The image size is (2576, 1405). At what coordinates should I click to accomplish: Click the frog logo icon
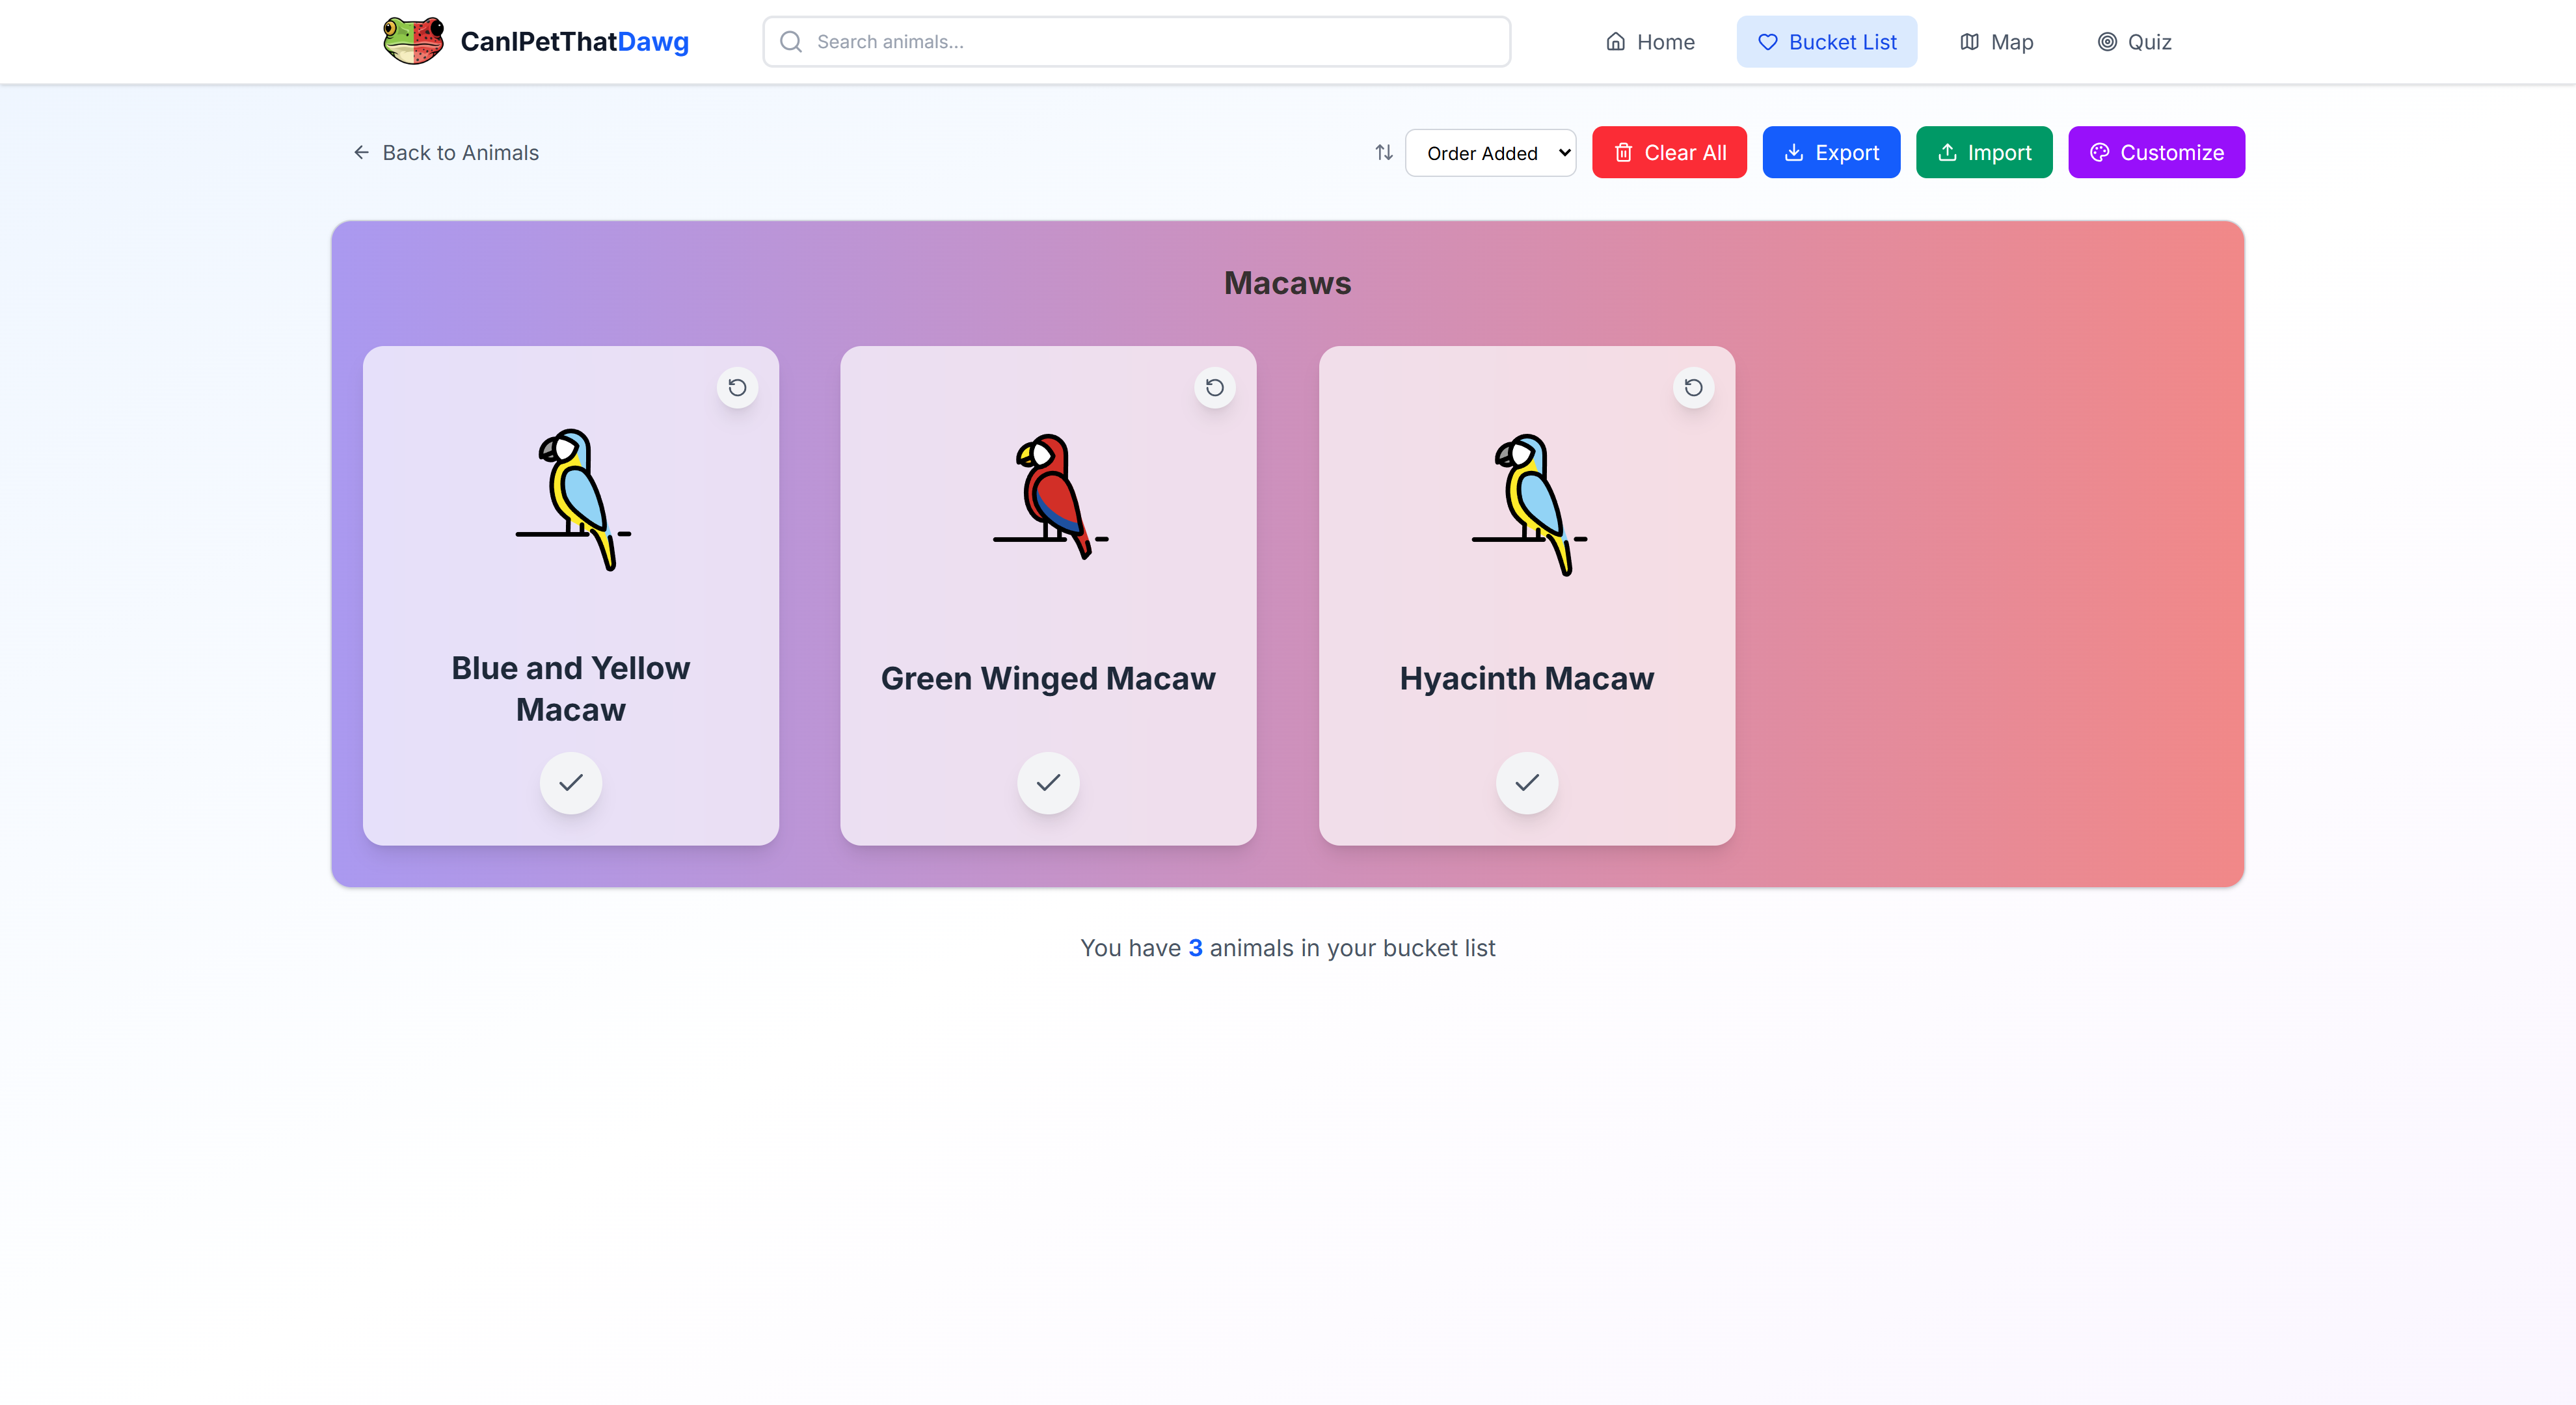pos(413,41)
